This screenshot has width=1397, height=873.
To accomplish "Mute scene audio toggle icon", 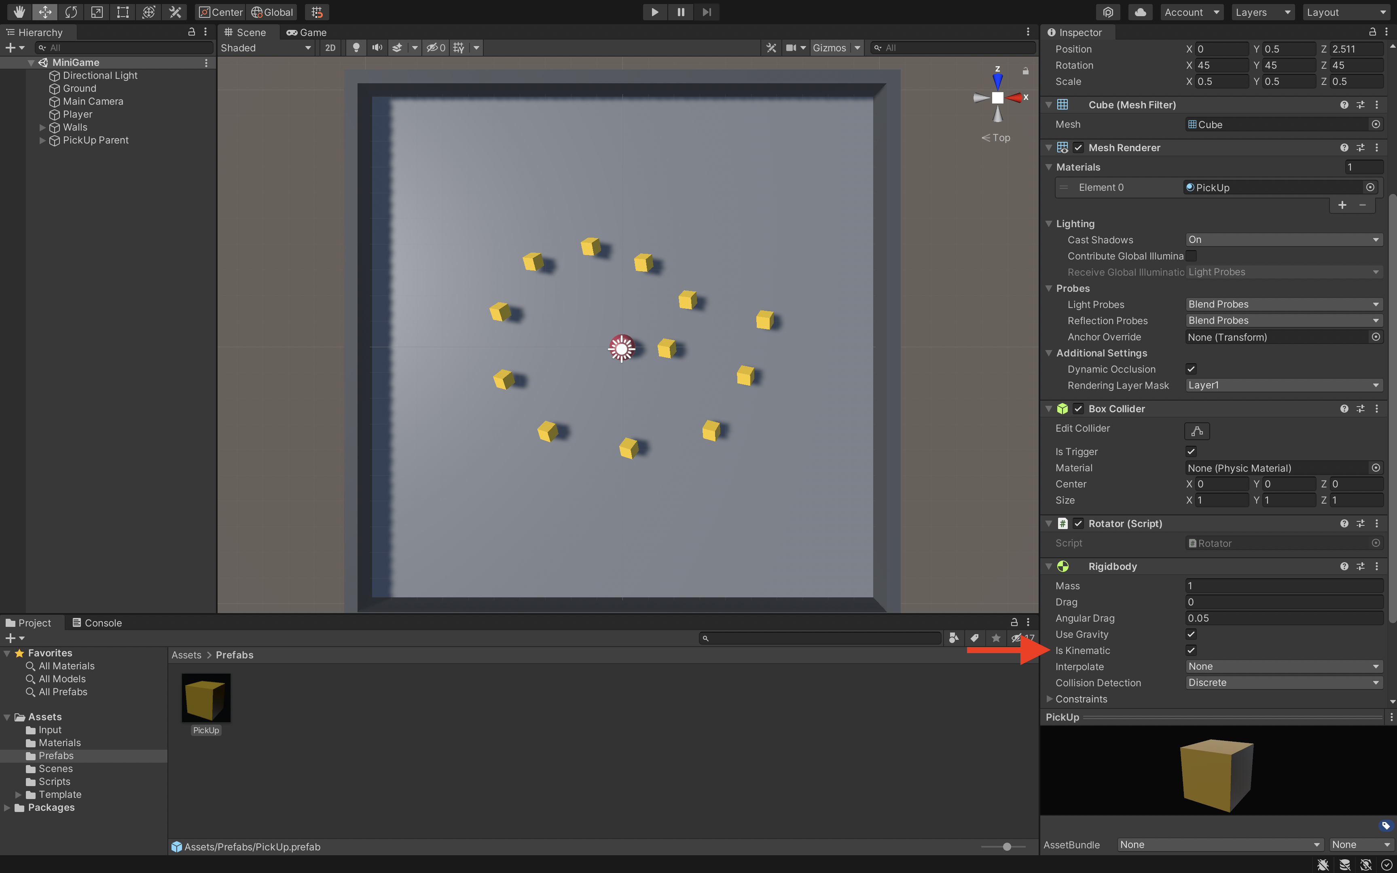I will pos(377,48).
